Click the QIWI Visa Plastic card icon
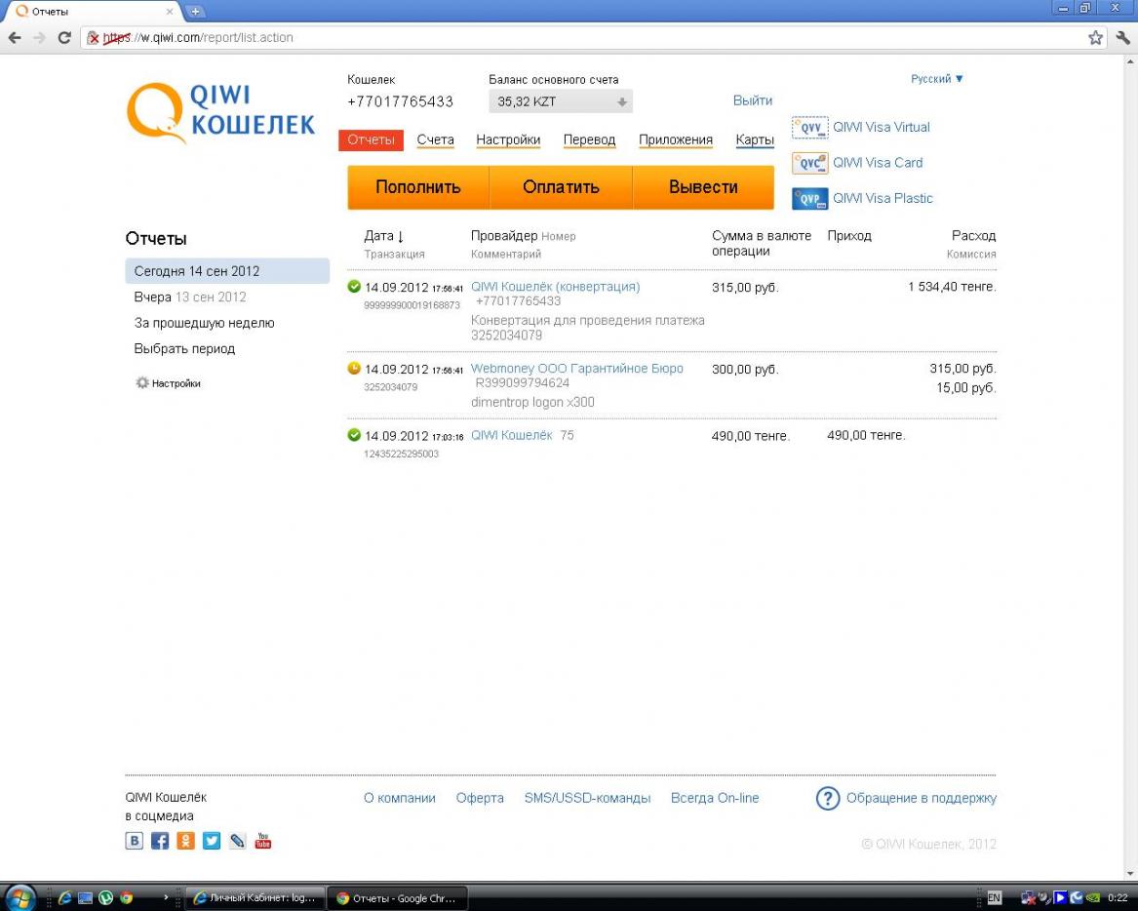Image resolution: width=1138 pixels, height=911 pixels. [x=809, y=199]
